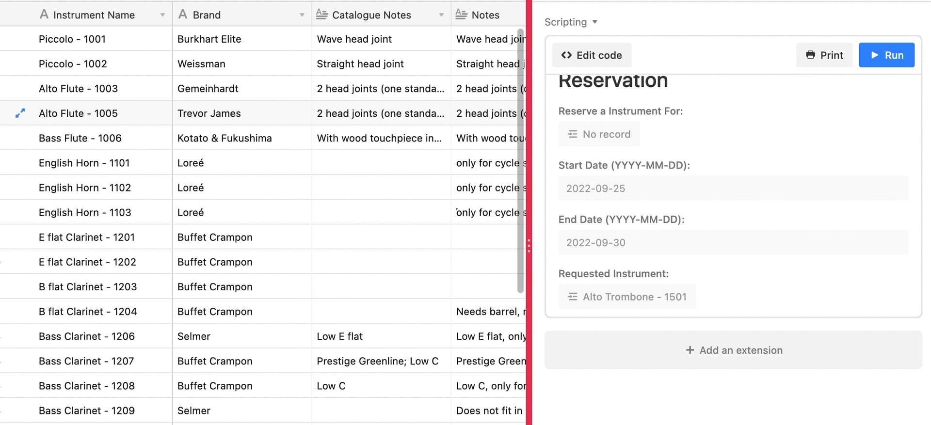Click the play triangle on Run
Image resolution: width=931 pixels, height=425 pixels.
875,55
